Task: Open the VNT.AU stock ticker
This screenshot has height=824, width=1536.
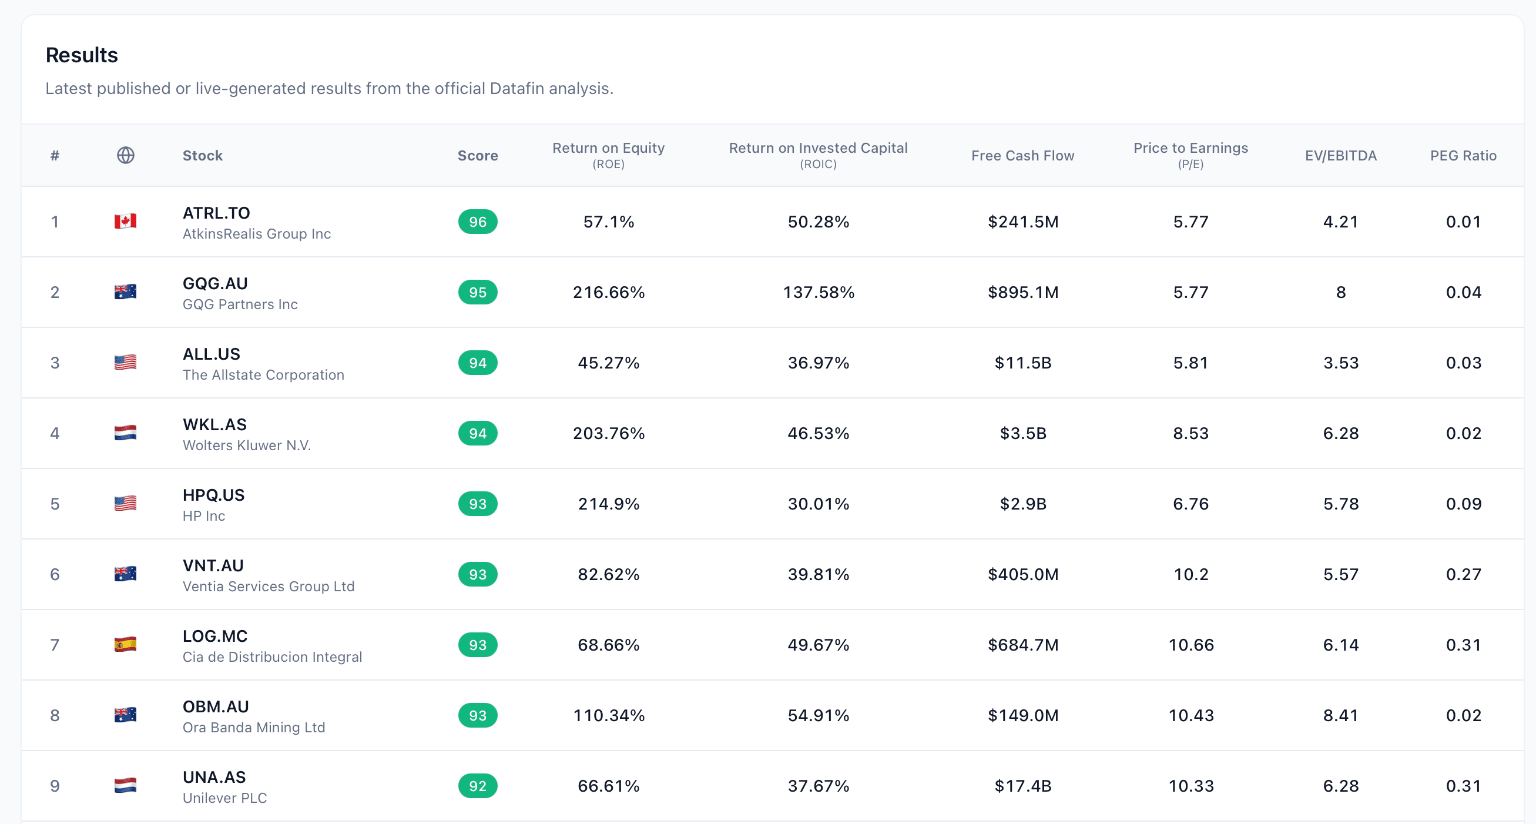Action: coord(213,565)
